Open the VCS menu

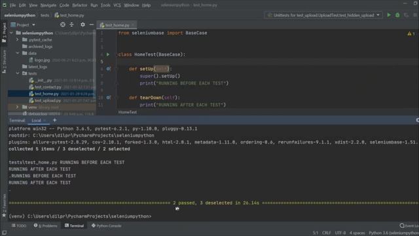117,5
